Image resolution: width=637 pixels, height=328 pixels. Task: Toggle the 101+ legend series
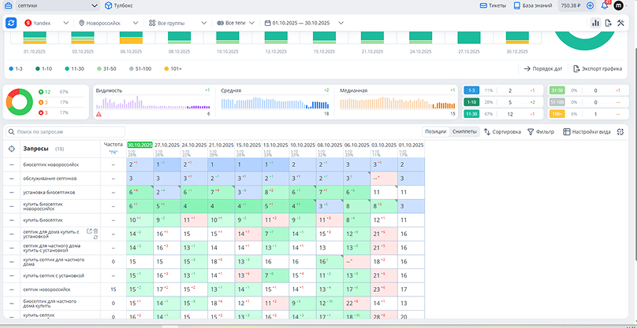[x=173, y=69]
